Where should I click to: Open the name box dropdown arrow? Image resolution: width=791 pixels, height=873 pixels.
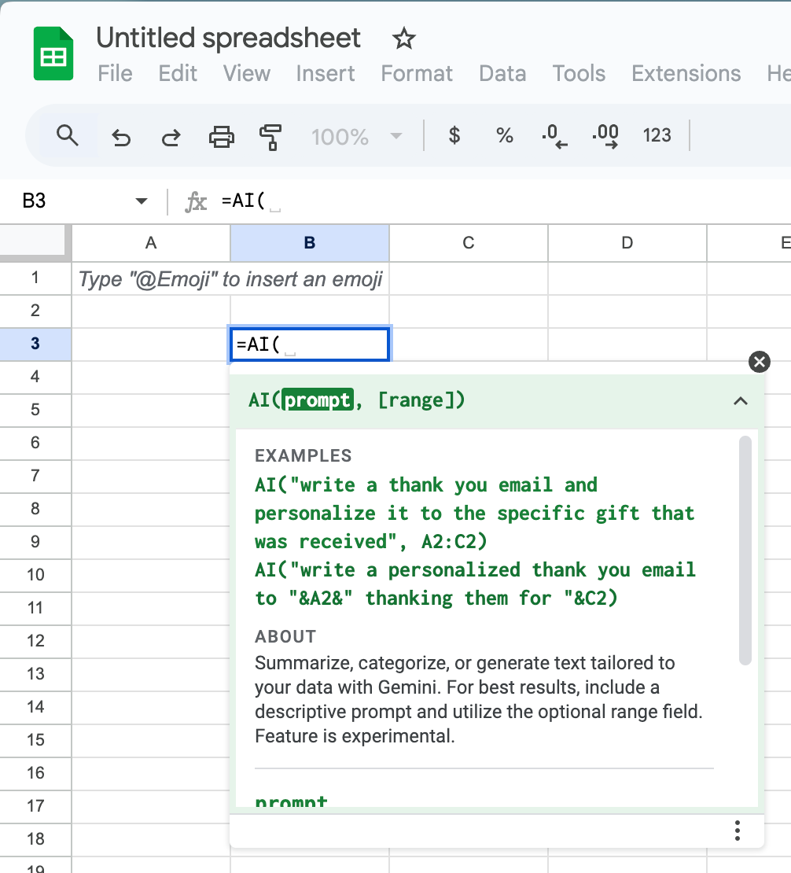click(x=142, y=201)
